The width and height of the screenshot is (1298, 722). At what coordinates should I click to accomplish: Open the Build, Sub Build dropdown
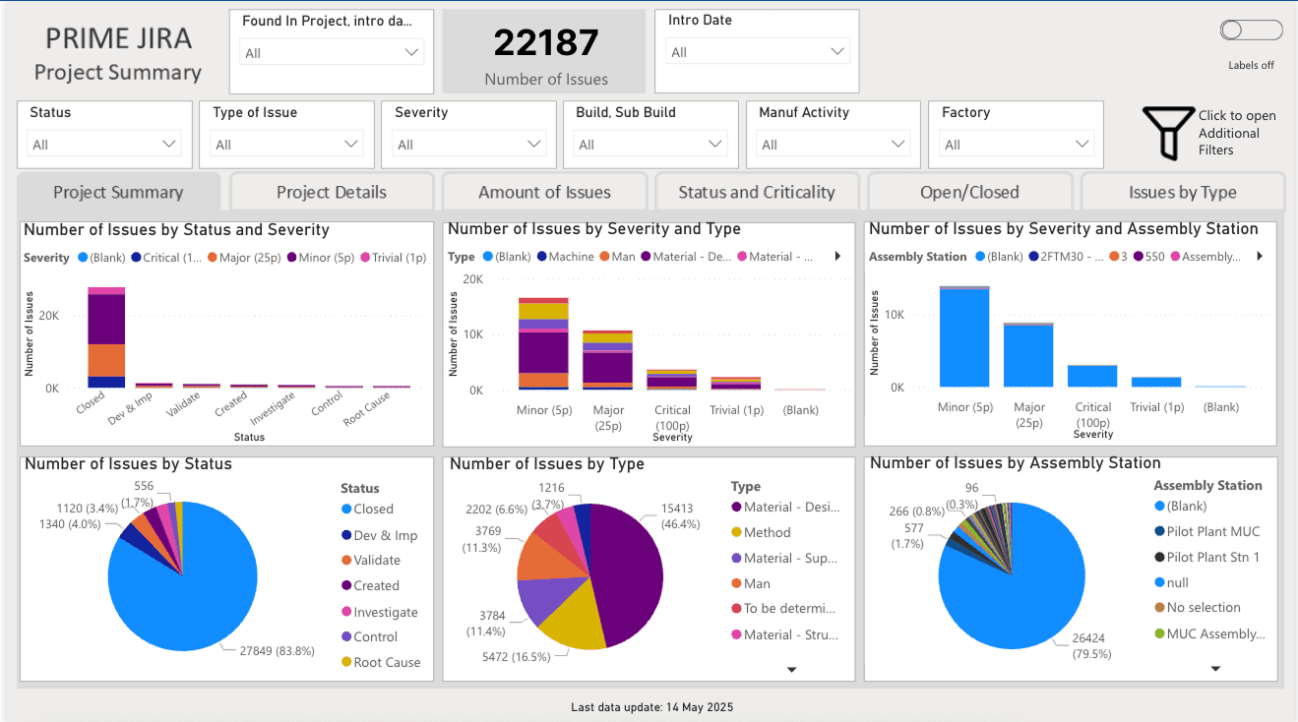click(x=650, y=145)
